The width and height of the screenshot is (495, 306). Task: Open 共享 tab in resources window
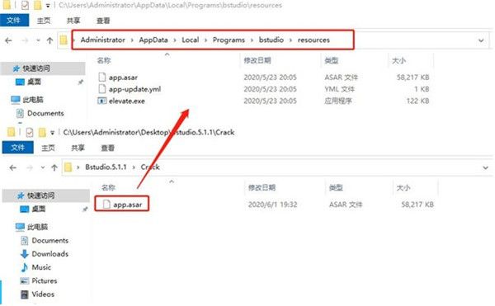(73, 21)
